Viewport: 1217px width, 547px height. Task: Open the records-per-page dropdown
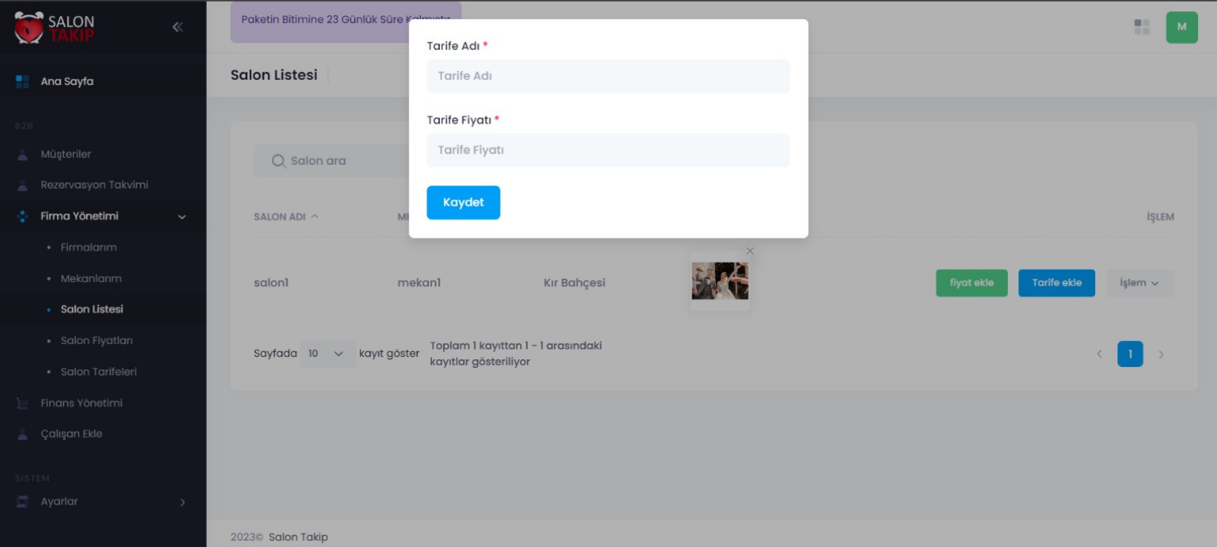click(x=326, y=354)
